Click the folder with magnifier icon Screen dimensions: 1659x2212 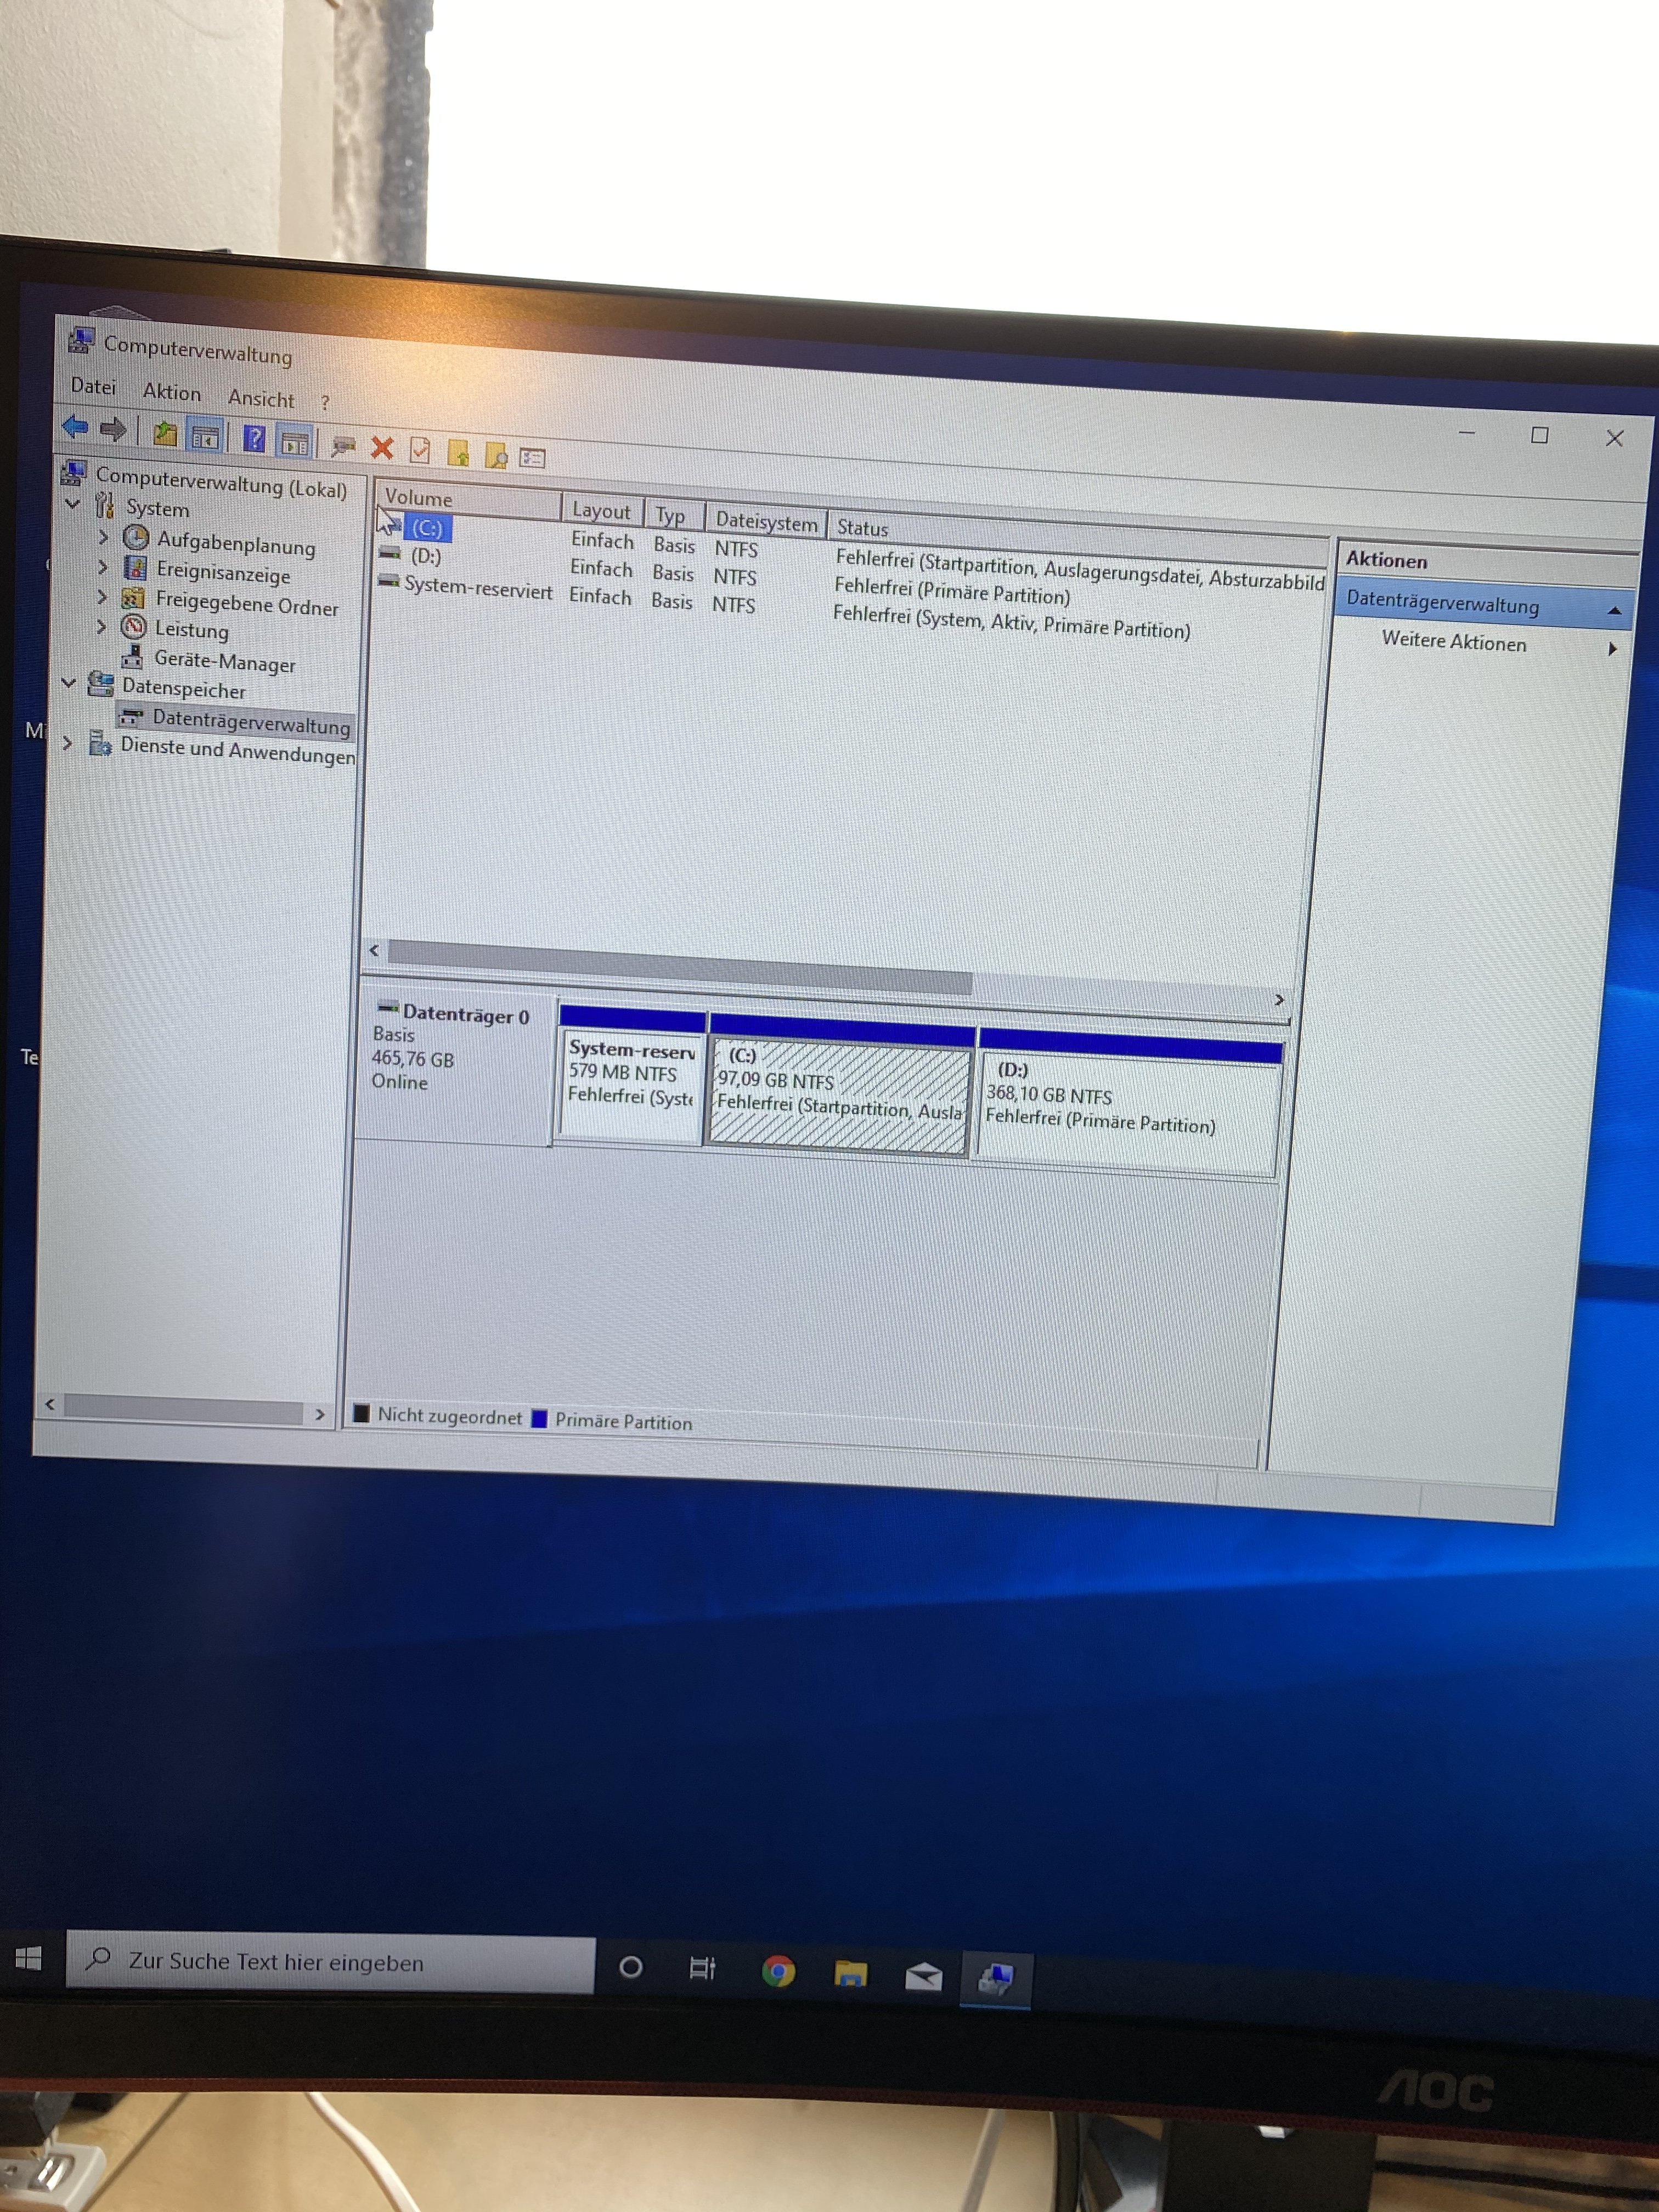pyautogui.click(x=496, y=456)
